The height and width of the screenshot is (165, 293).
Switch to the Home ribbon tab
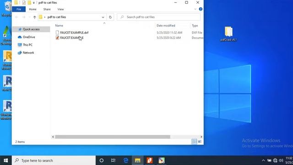(33, 9)
